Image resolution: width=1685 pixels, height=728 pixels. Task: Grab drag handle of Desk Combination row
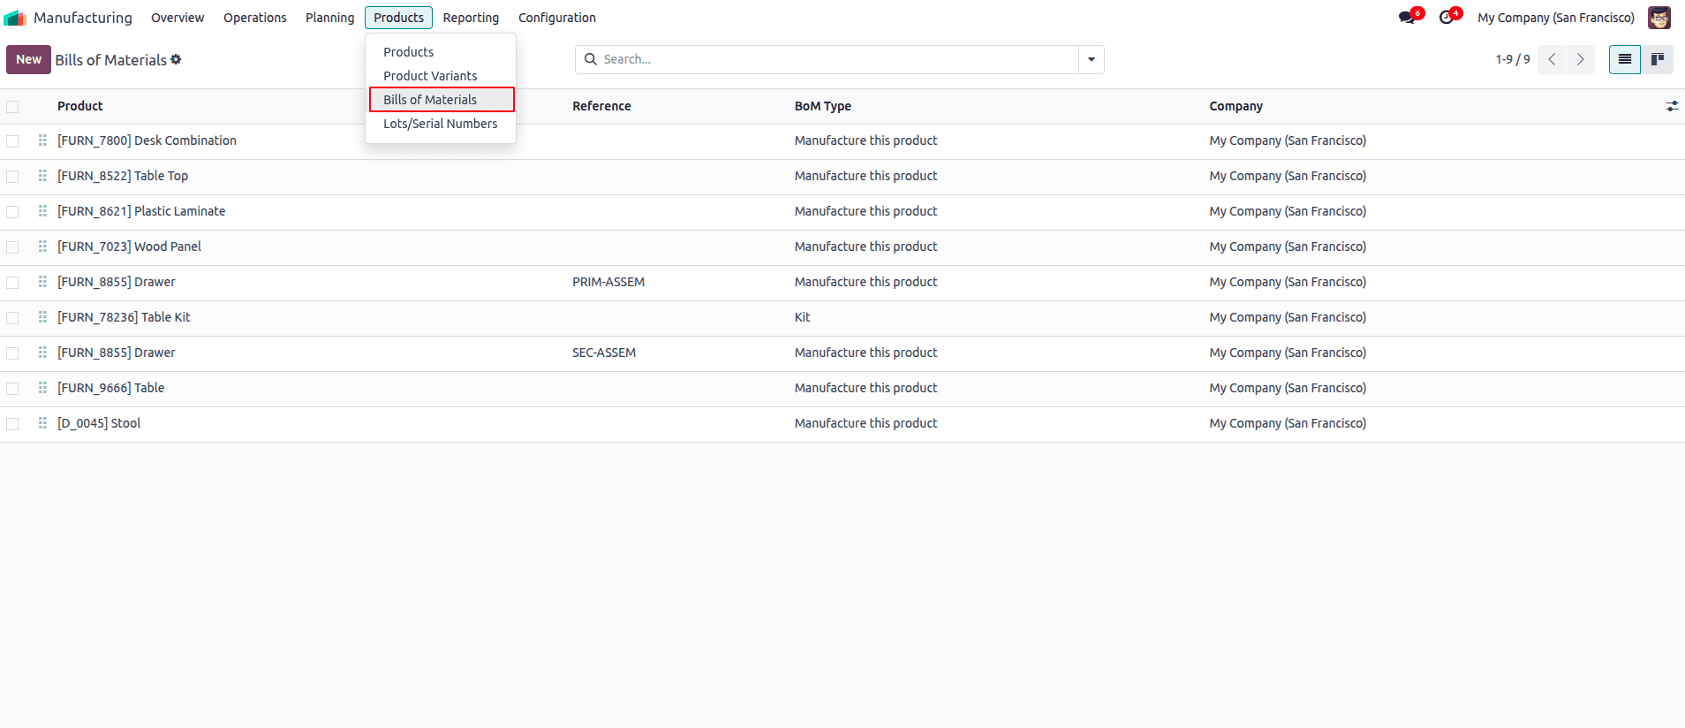coord(42,140)
